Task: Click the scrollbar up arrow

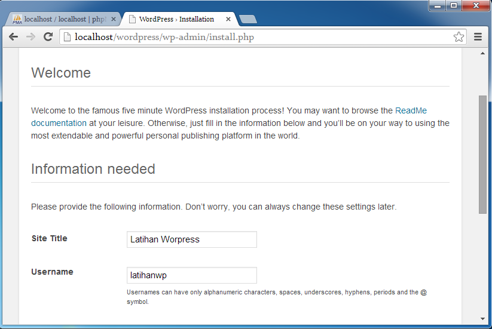Action: click(x=482, y=53)
